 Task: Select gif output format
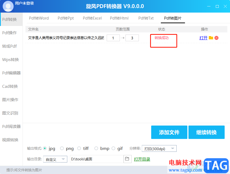click(113, 148)
